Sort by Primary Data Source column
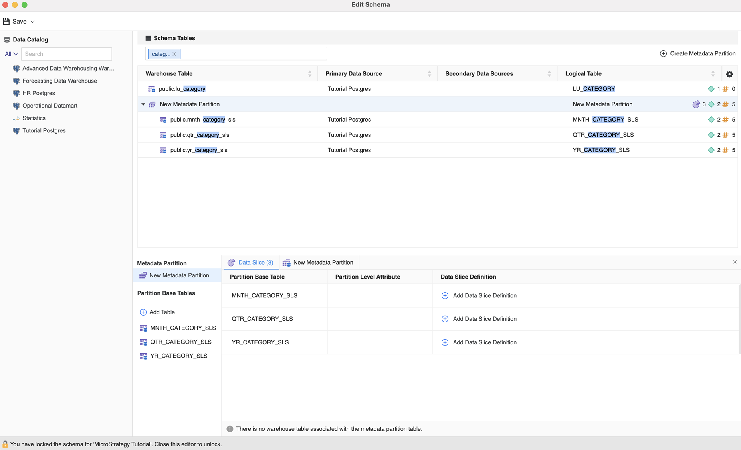 pyautogui.click(x=429, y=74)
